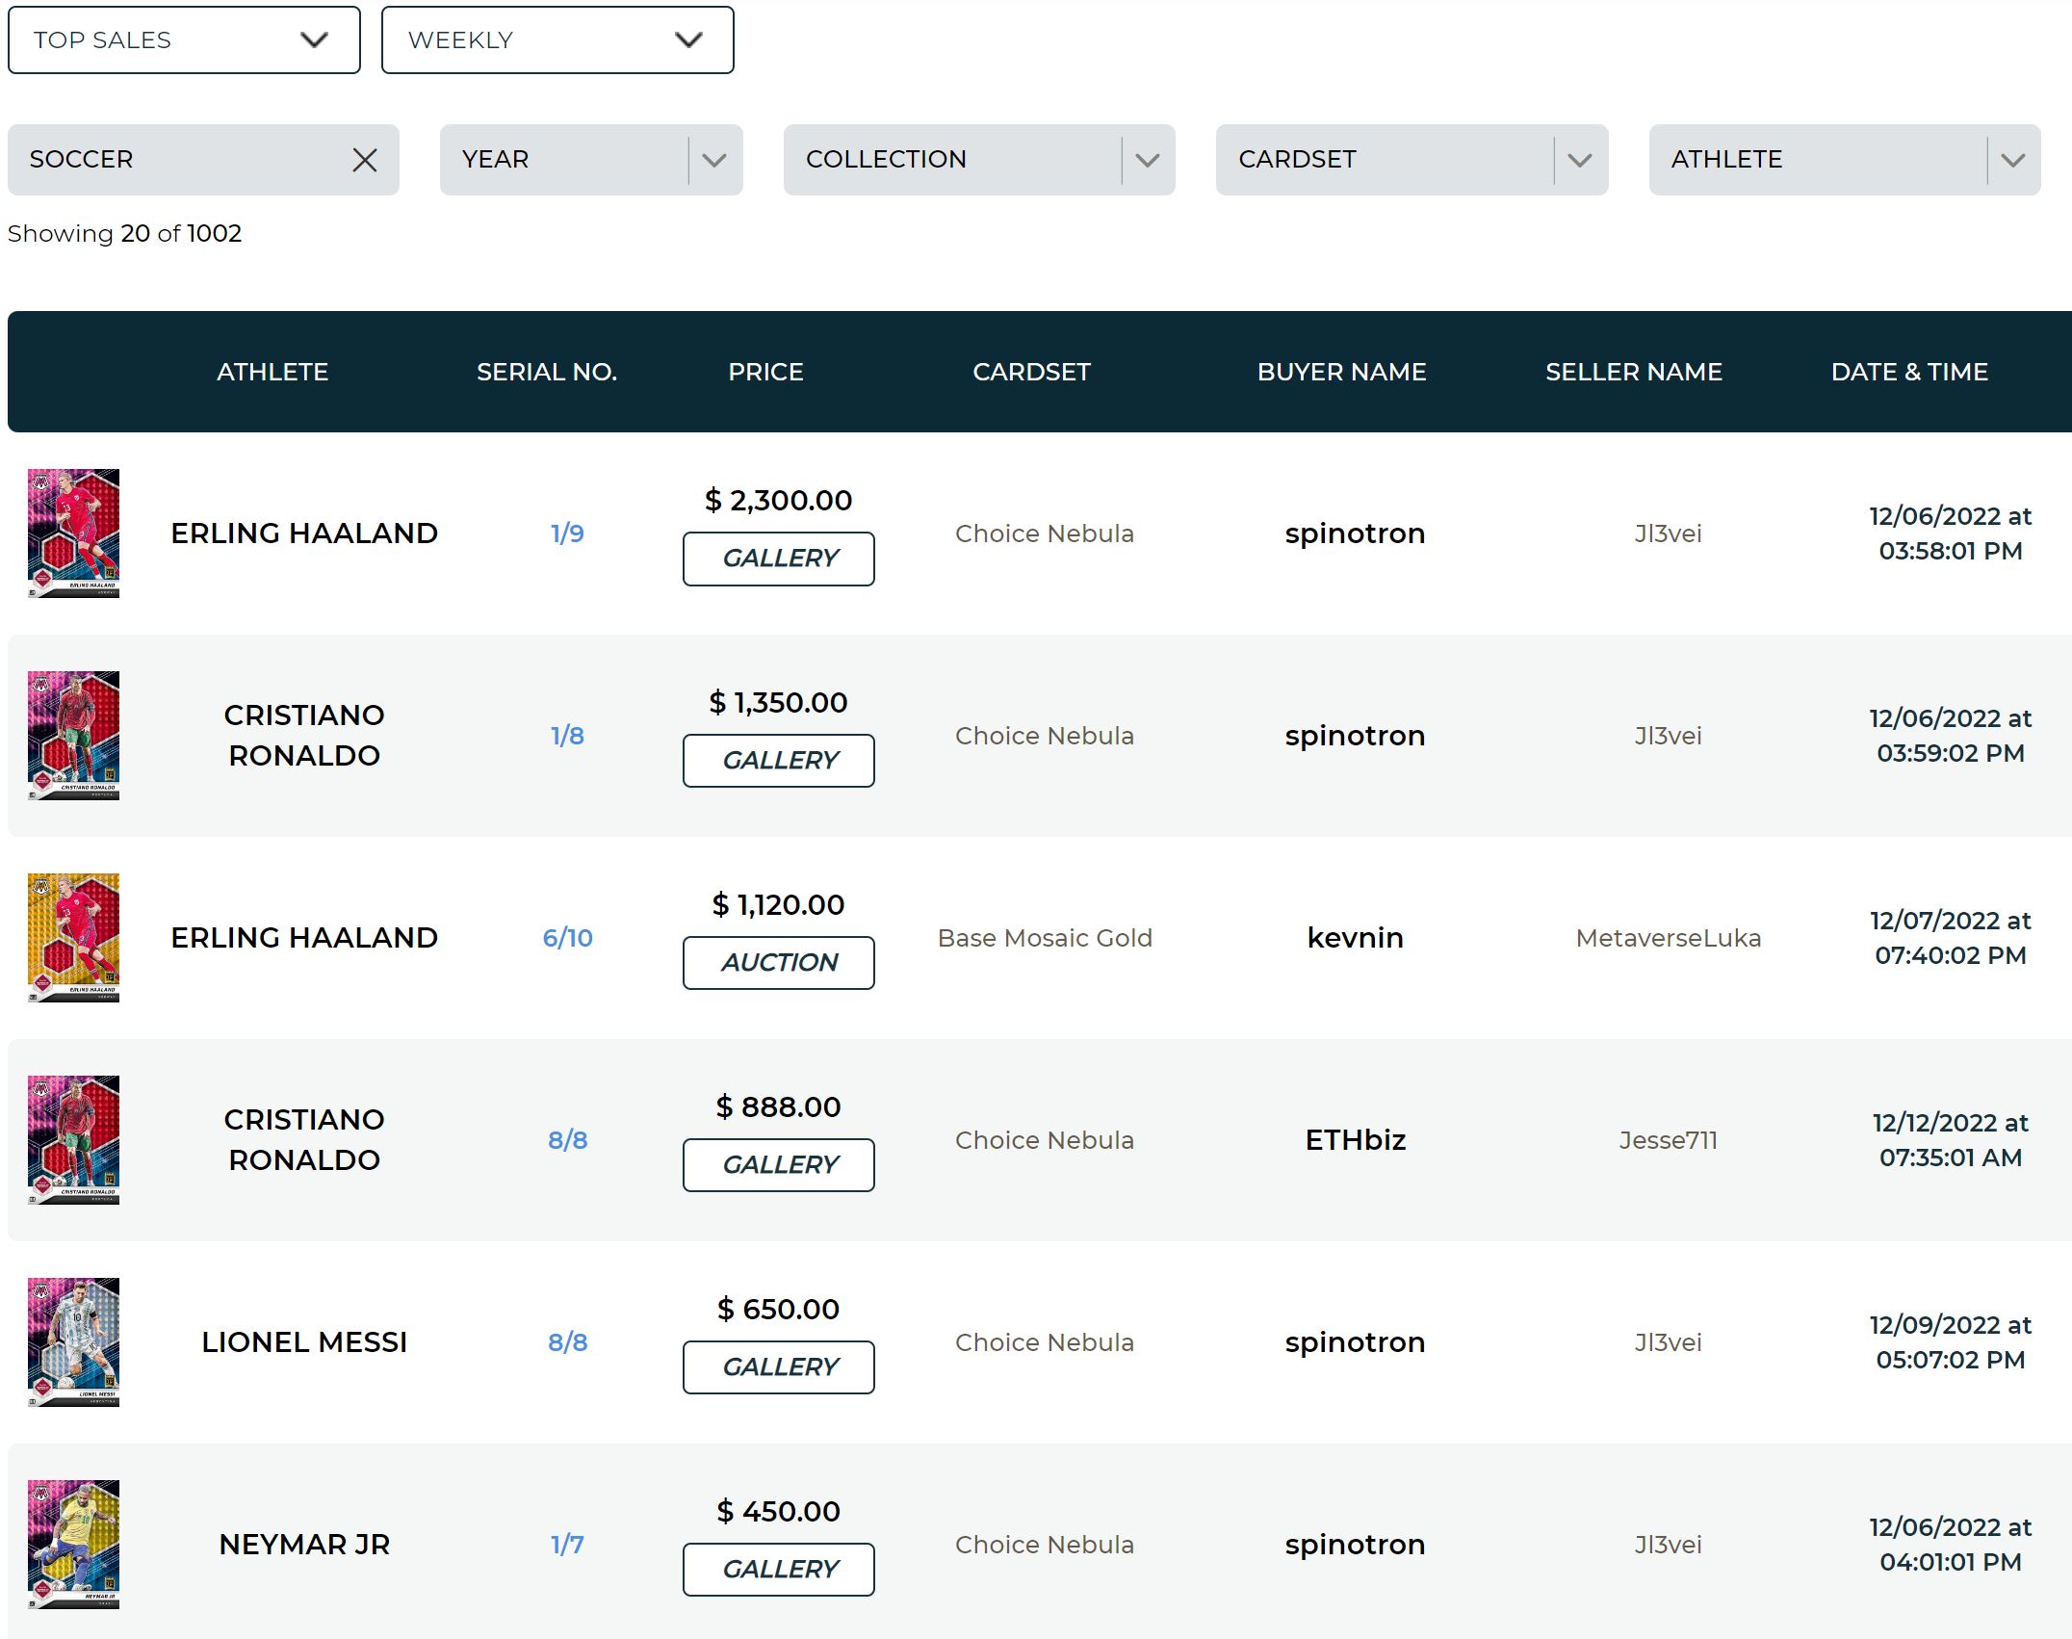Expand the CARDSET filter chevron
Image resolution: width=2072 pixels, height=1639 pixels.
click(x=1579, y=160)
